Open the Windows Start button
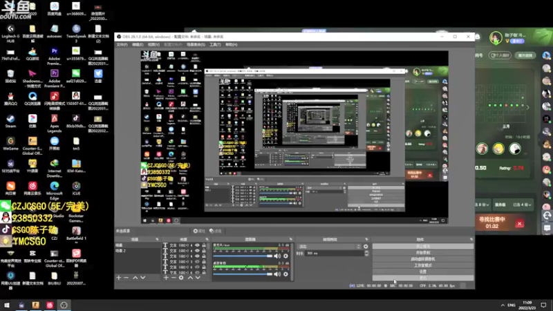The height and width of the screenshot is (311, 553). [7, 305]
